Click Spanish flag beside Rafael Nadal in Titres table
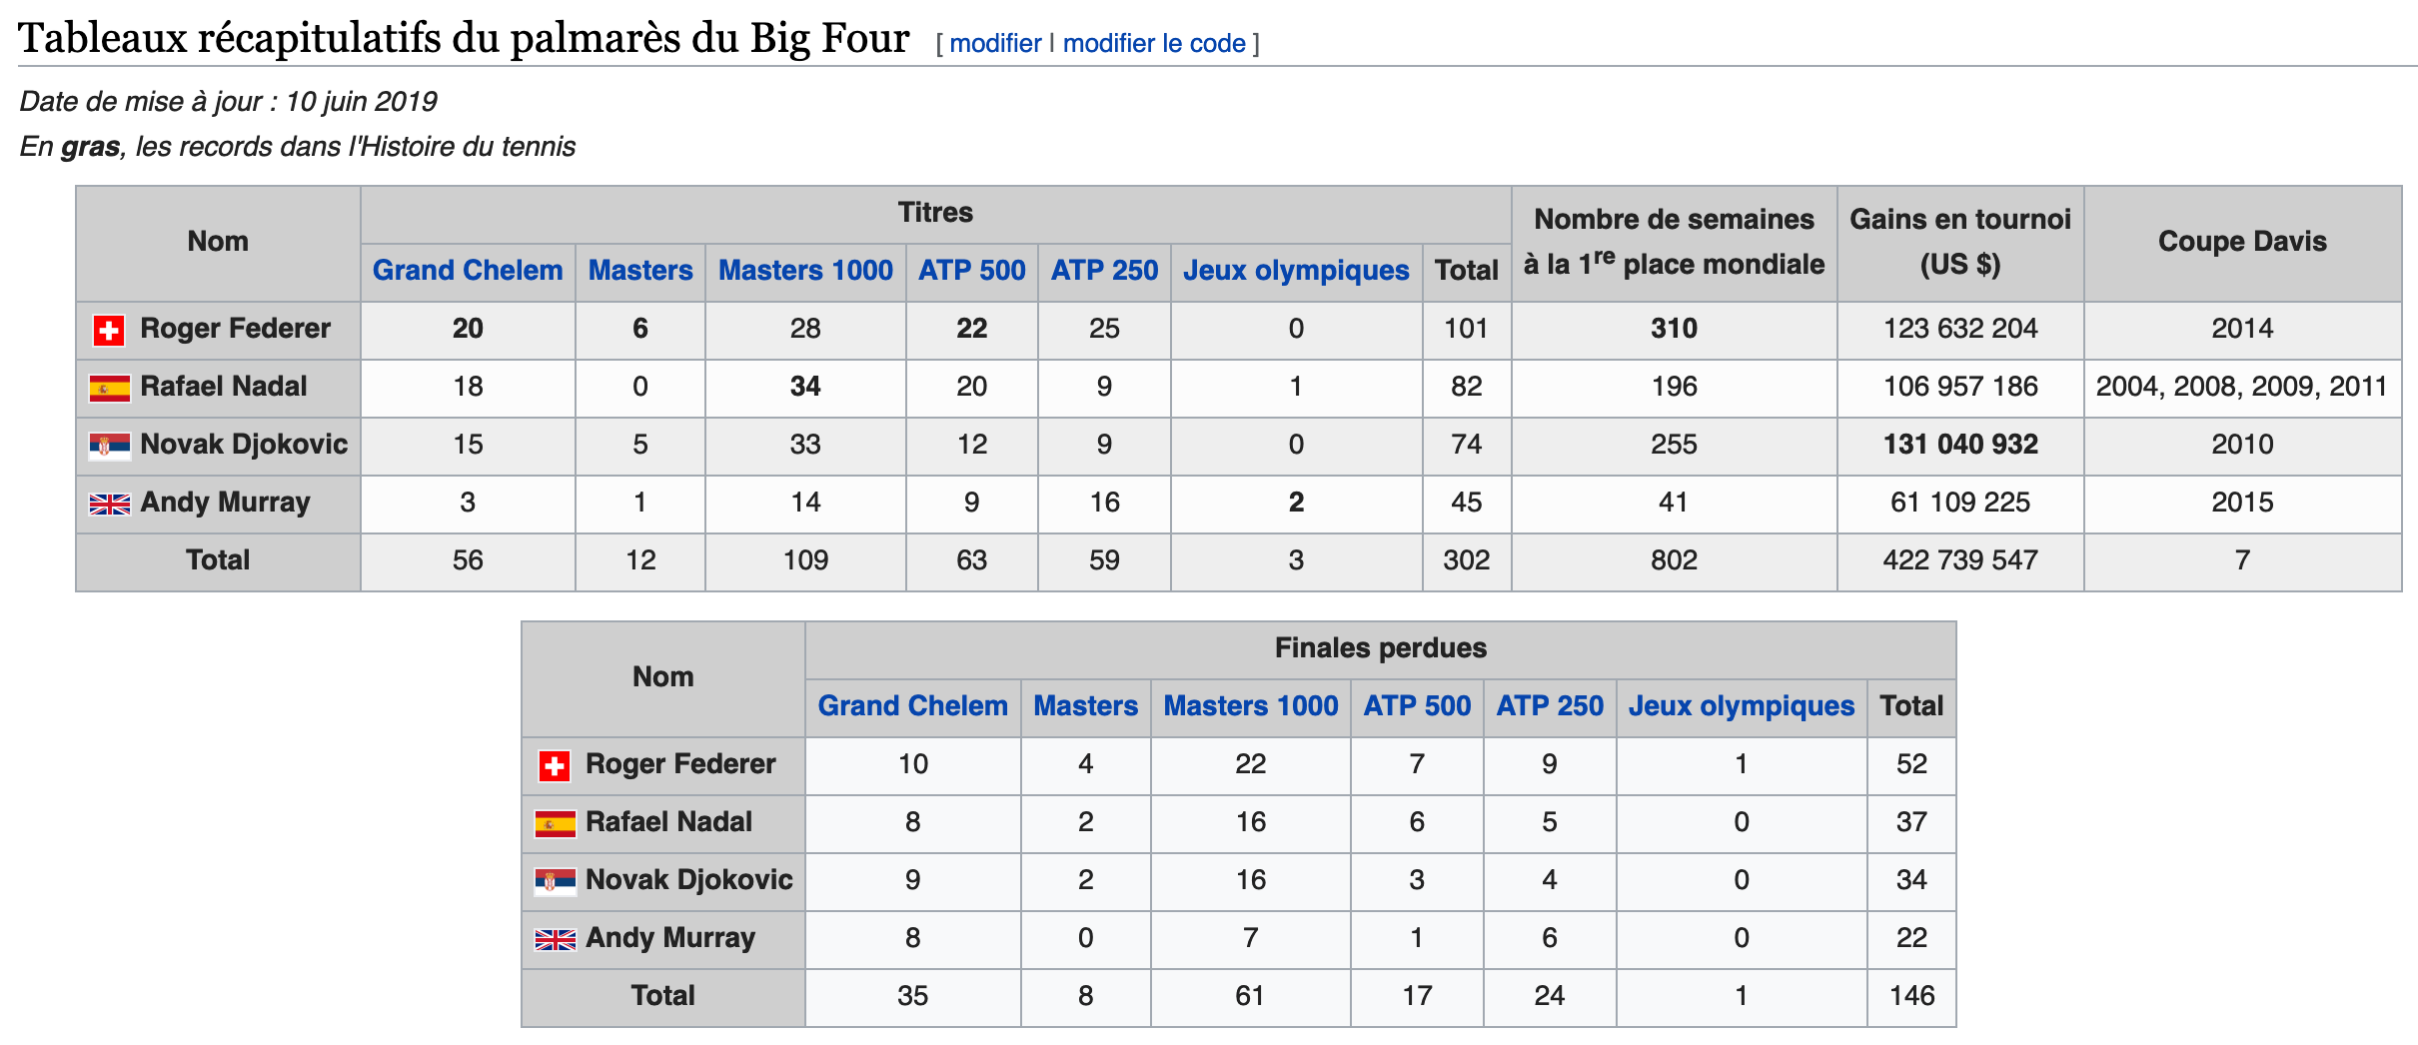 pos(109,388)
